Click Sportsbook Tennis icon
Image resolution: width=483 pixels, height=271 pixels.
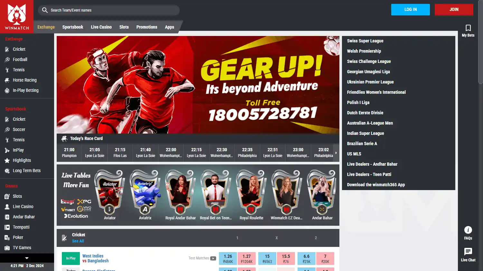pyautogui.click(x=7, y=140)
